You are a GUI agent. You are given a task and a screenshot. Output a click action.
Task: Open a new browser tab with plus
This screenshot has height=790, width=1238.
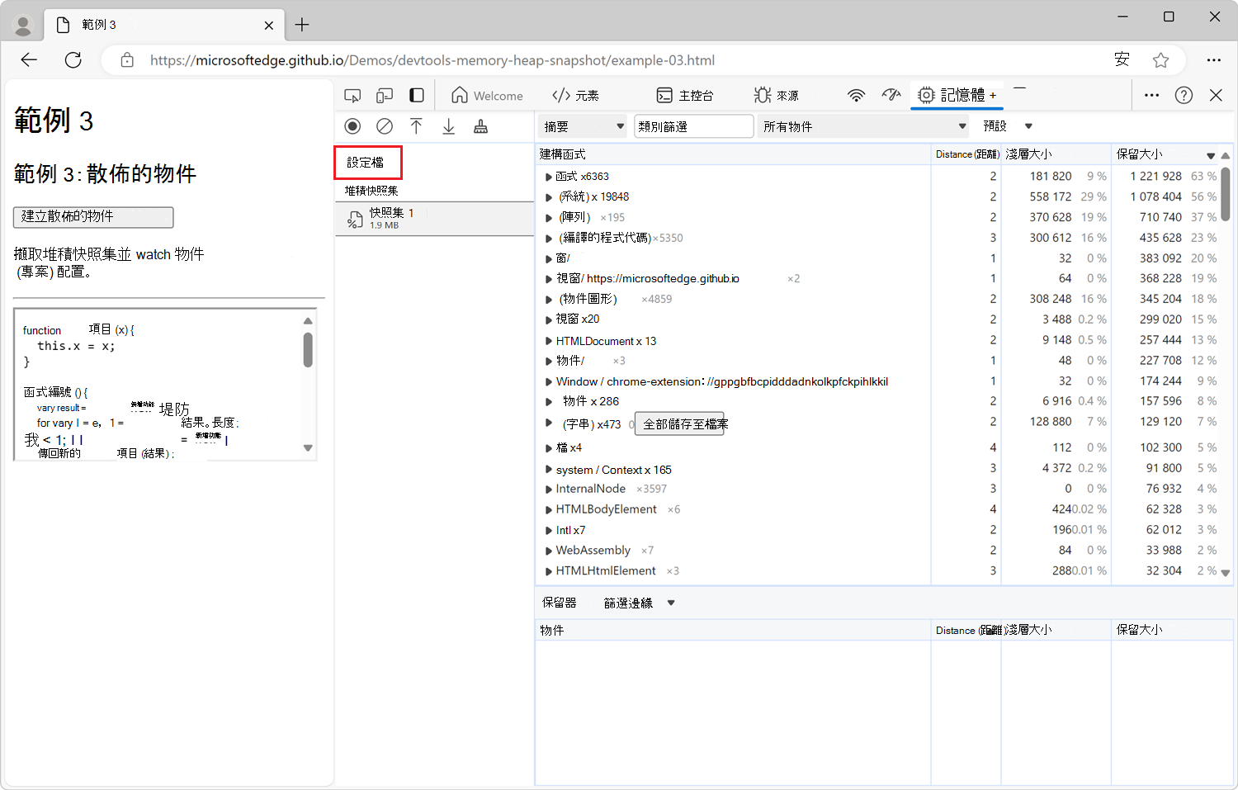(x=302, y=25)
